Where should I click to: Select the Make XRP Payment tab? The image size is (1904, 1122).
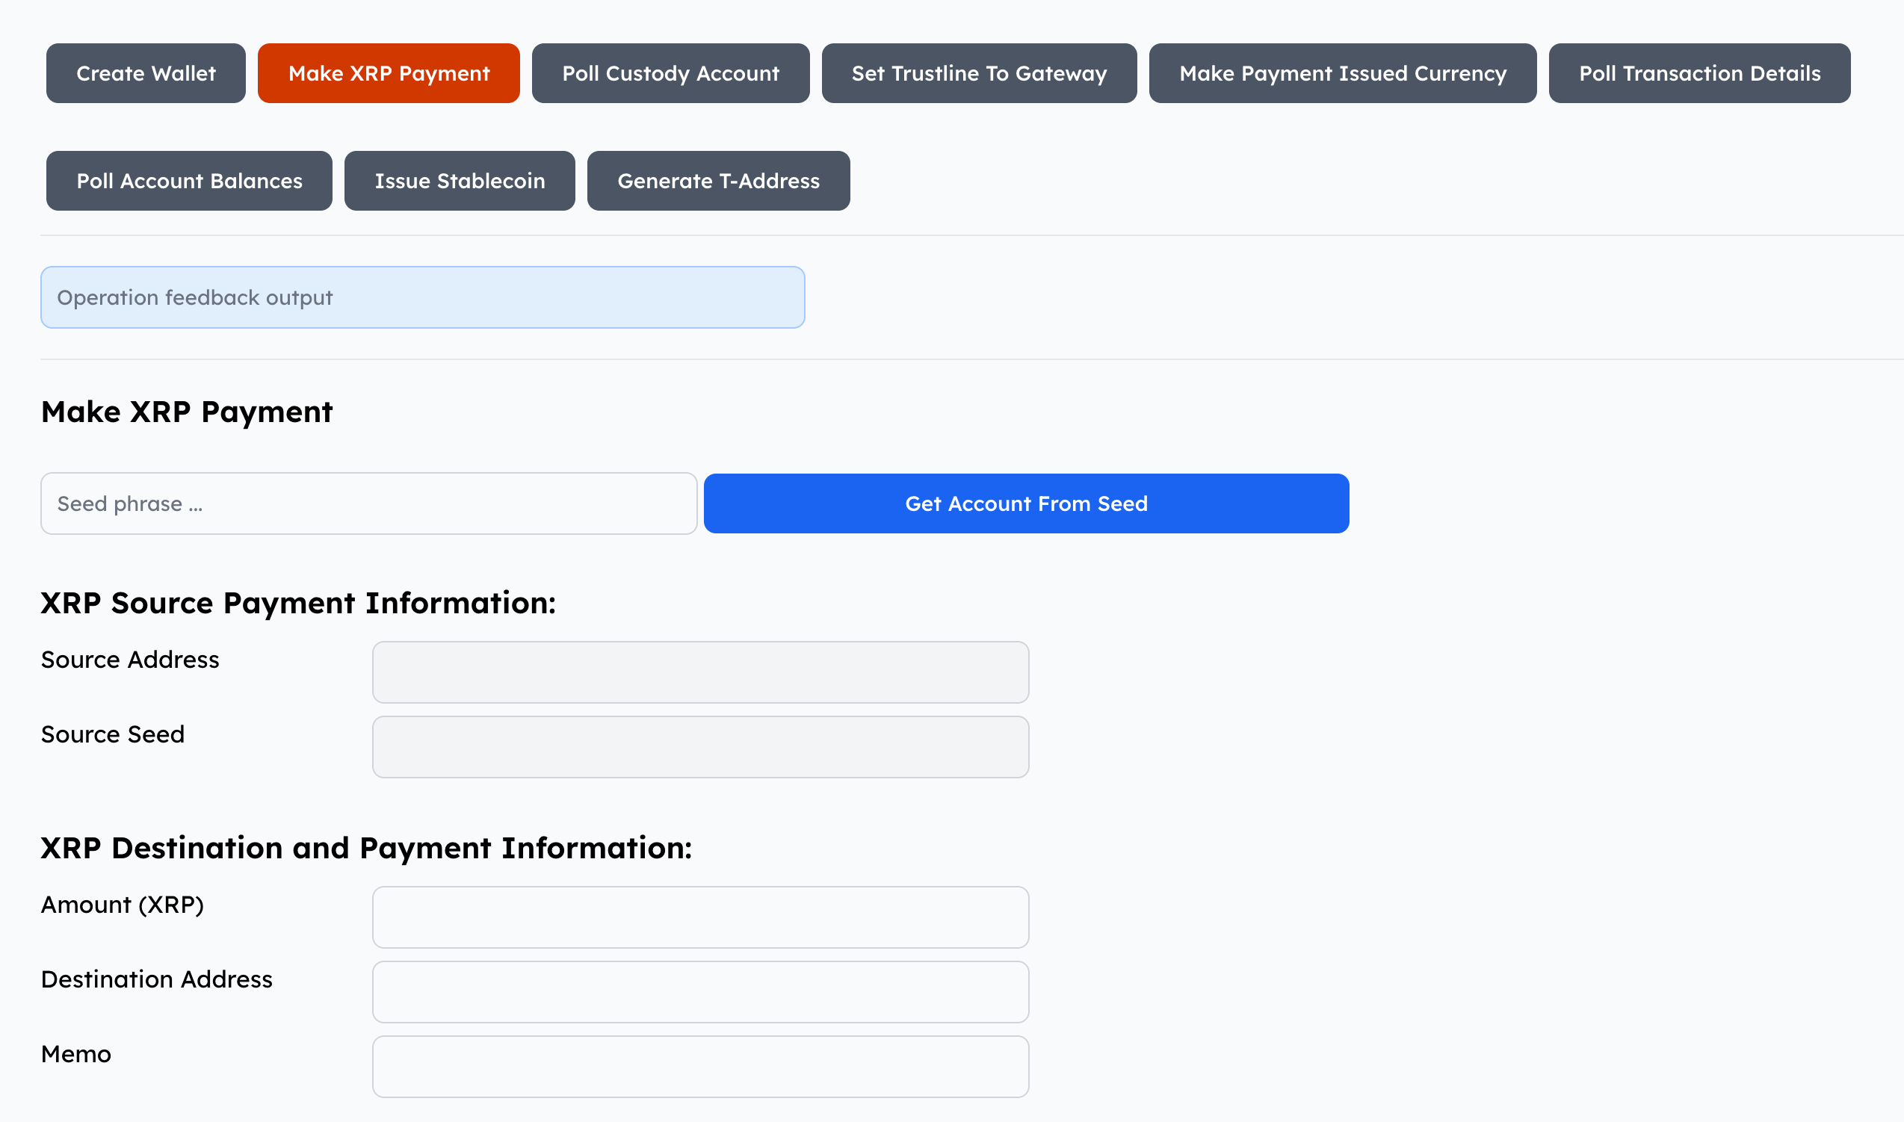(389, 73)
